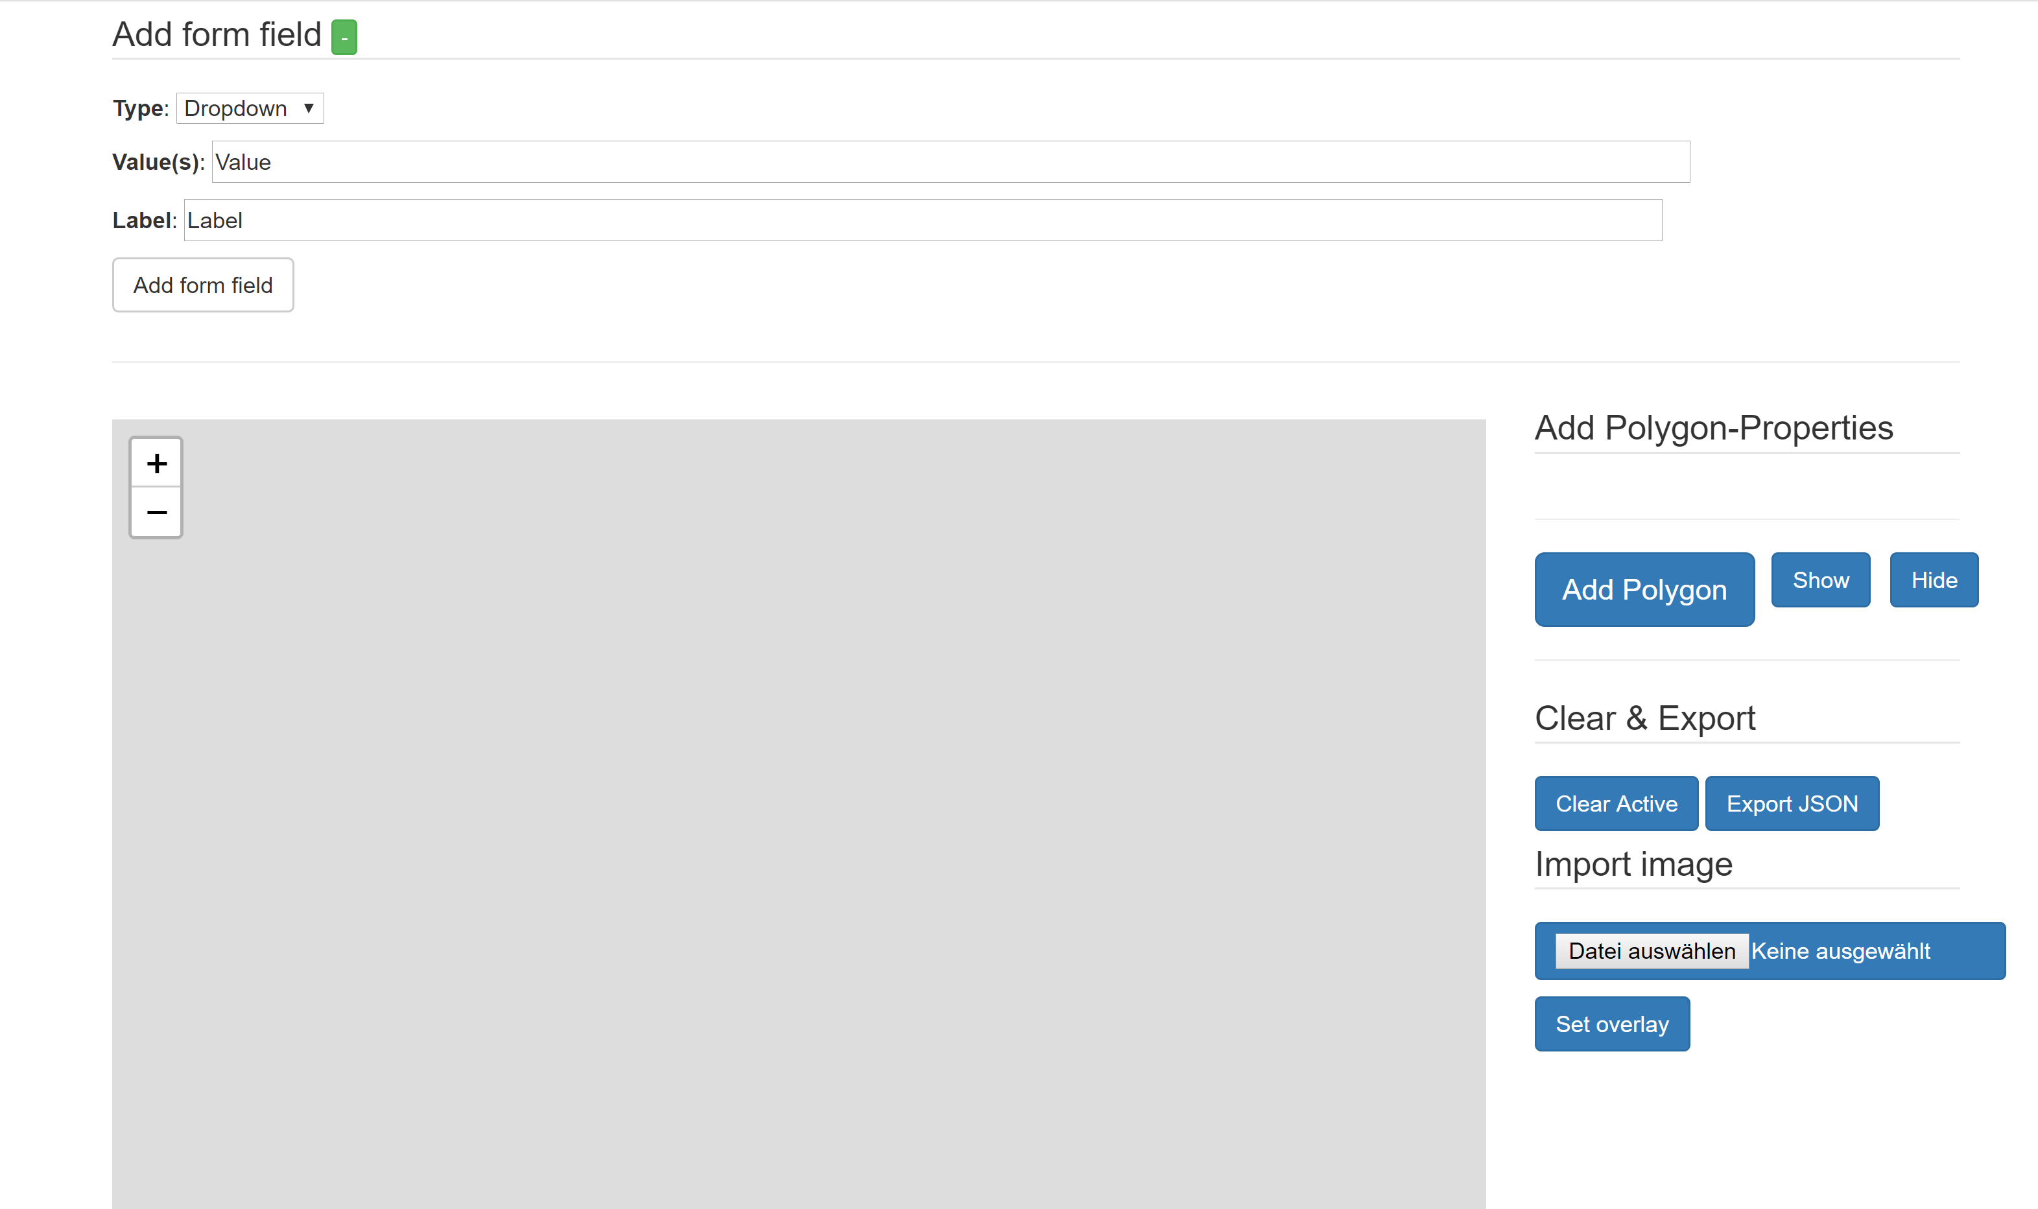Click the Hide polygon button icon
The height and width of the screenshot is (1209, 2038).
[1933, 579]
